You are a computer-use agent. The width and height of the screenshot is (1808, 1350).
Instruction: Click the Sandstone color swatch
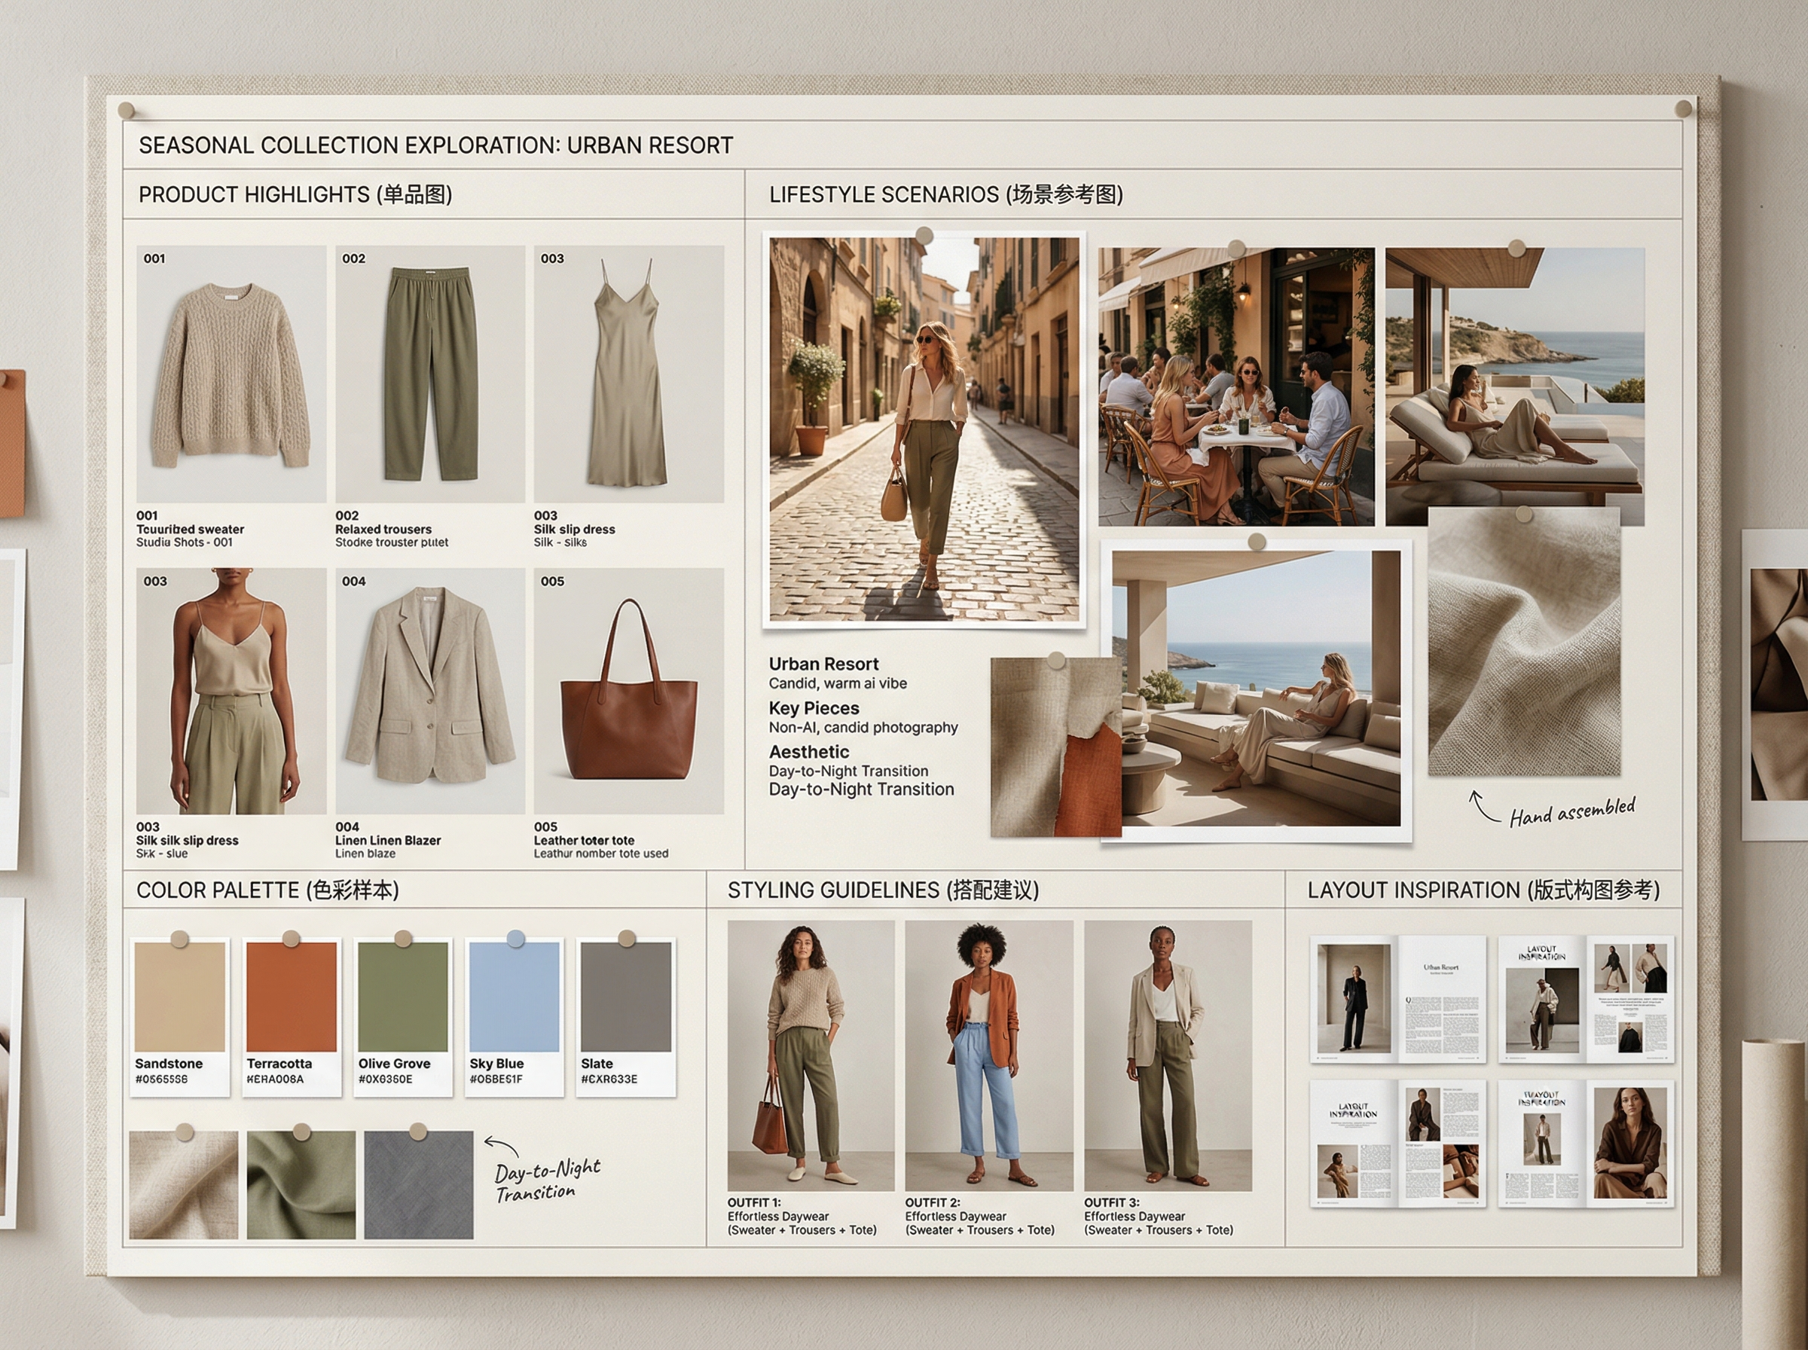point(180,997)
